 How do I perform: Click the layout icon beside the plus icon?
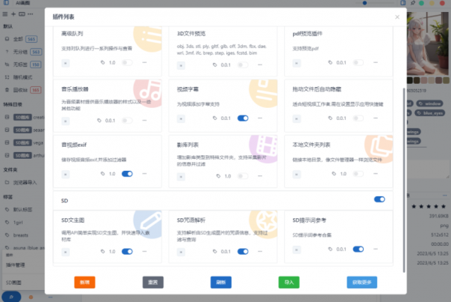click(22, 14)
